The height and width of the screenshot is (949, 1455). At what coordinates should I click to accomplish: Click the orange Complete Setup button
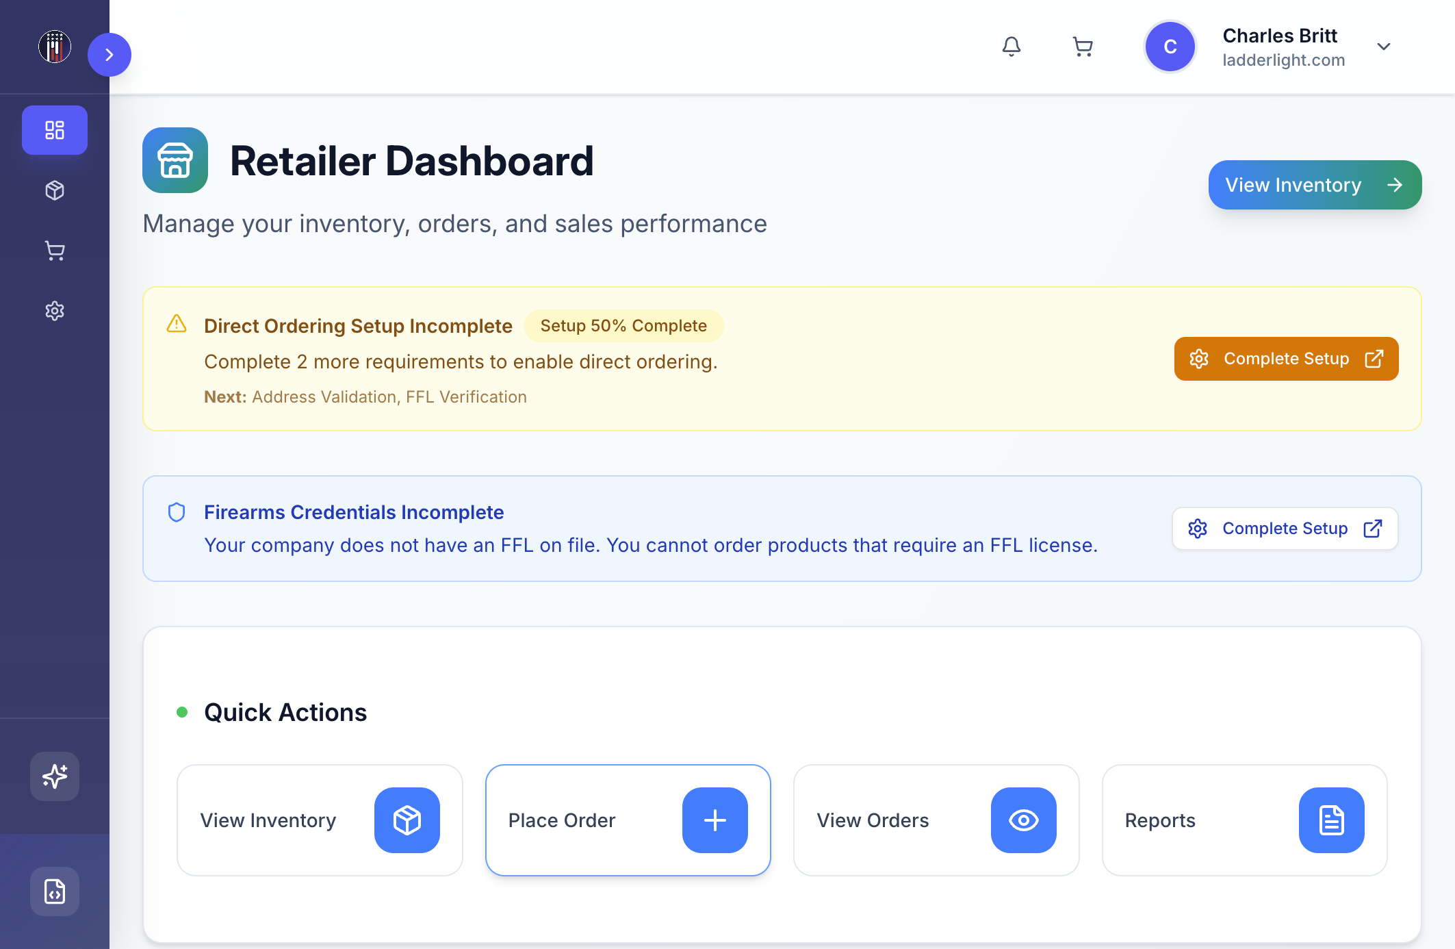tap(1286, 359)
